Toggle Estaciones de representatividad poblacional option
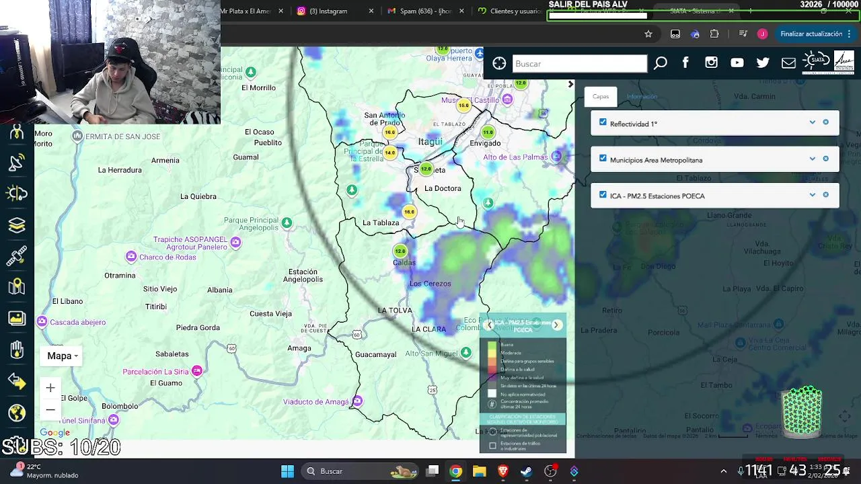861x484 pixels. [x=493, y=432]
